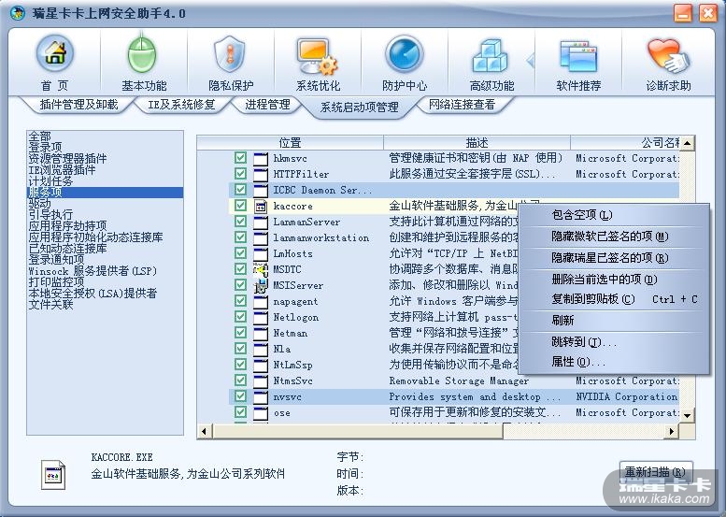
Task: Open 诊断求助 heart handshake icon
Action: (x=668, y=56)
